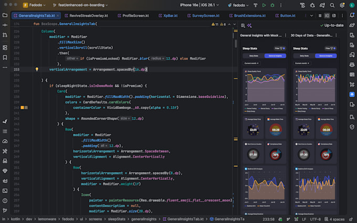Close the GeneralInsightsTab.kt tab
Viewport: 357px width, 223px height.
(58, 15)
